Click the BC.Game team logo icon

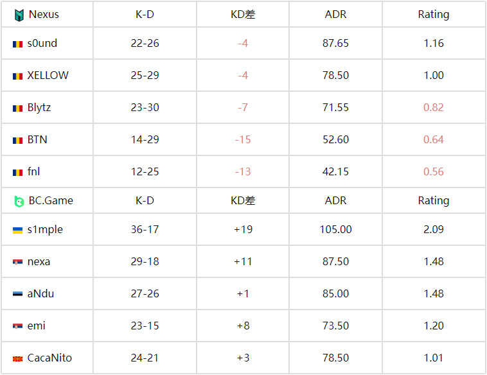tap(19, 201)
